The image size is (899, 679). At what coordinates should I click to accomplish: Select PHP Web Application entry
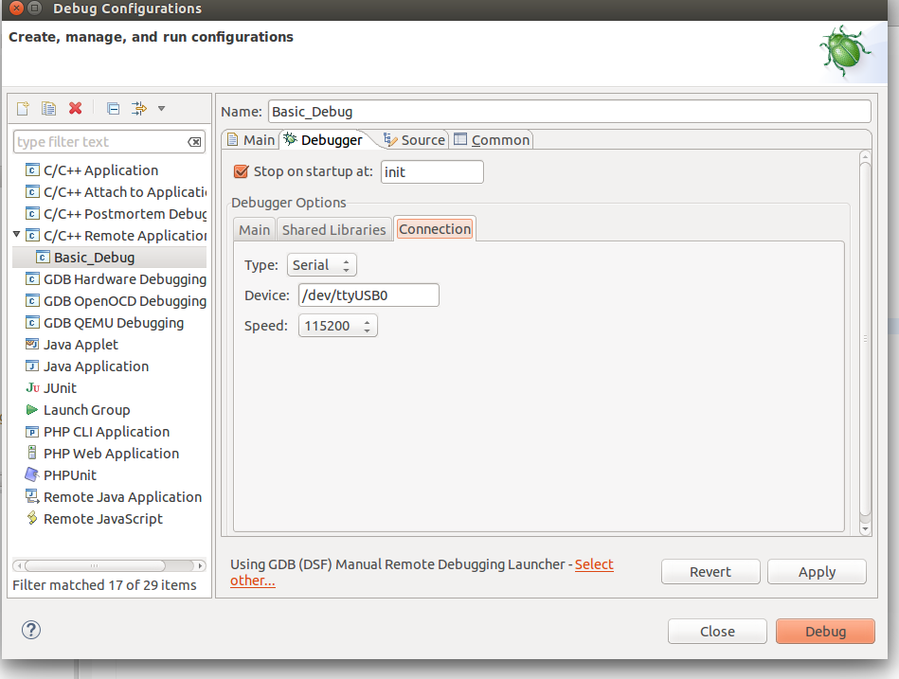pyautogui.click(x=111, y=454)
